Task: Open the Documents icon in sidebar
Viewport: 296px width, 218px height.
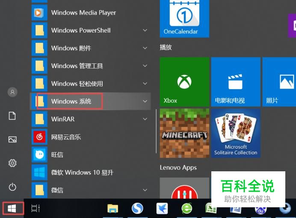Action: point(12,116)
